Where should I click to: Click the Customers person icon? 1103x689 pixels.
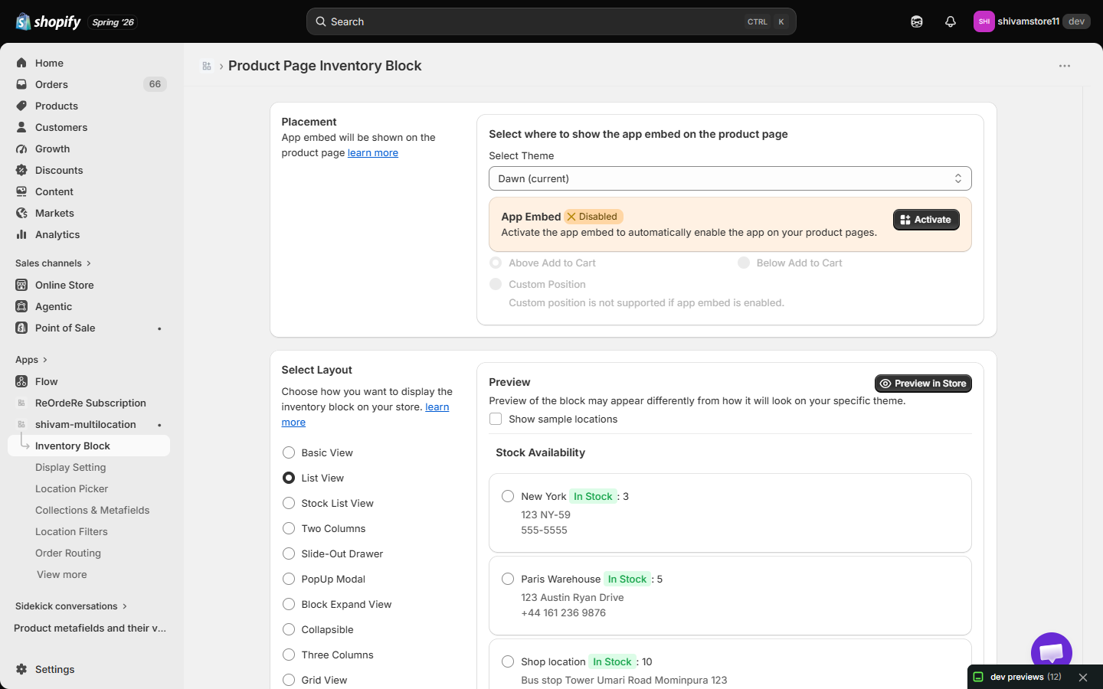pyautogui.click(x=21, y=127)
